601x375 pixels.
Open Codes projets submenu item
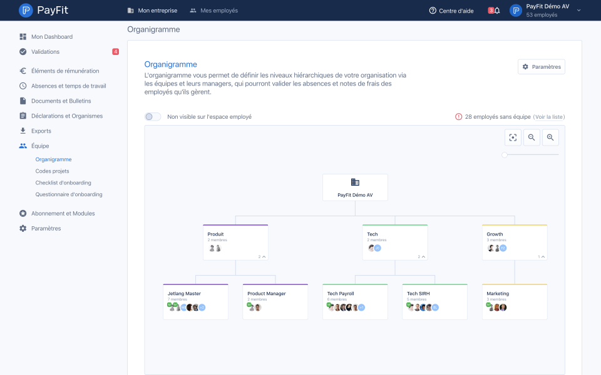[52, 171]
